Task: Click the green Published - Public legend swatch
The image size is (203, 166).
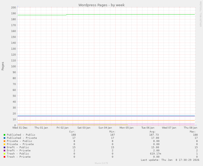Action: point(4,135)
